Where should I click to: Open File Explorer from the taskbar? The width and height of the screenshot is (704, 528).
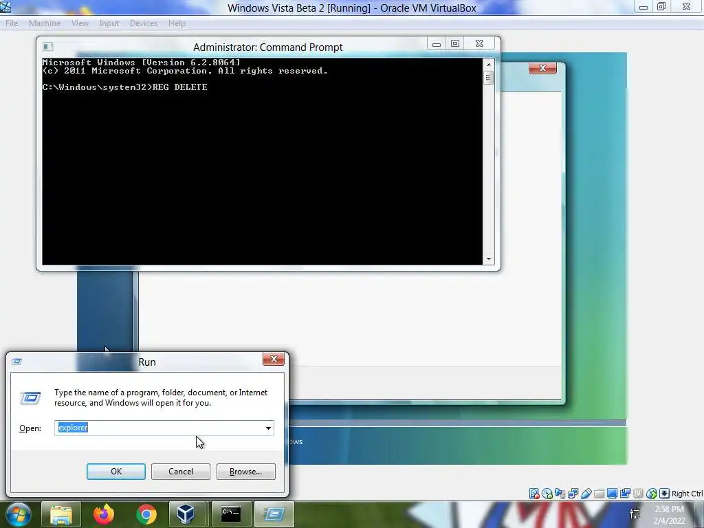click(61, 514)
